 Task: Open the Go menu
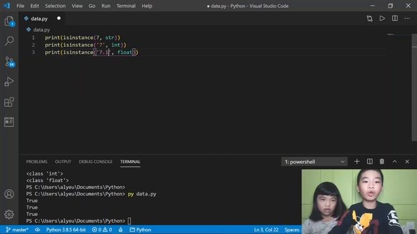[92, 6]
